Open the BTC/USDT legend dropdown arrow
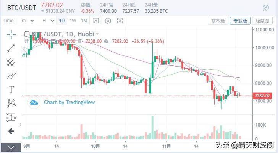Viewport: 278px width, 153px height. pyautogui.click(x=98, y=34)
